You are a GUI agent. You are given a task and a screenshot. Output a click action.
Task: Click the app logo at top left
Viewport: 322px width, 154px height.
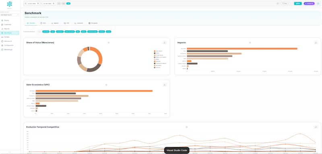point(9,4)
